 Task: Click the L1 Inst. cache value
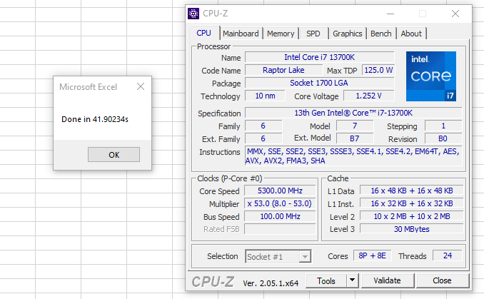click(x=411, y=203)
